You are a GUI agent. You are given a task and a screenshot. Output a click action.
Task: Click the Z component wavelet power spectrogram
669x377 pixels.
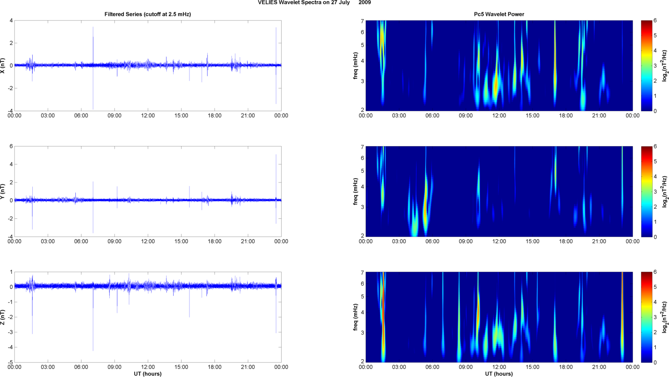[499, 317]
